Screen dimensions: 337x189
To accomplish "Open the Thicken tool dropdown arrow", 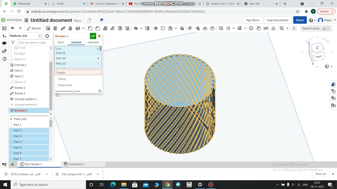I will point(83,28).
